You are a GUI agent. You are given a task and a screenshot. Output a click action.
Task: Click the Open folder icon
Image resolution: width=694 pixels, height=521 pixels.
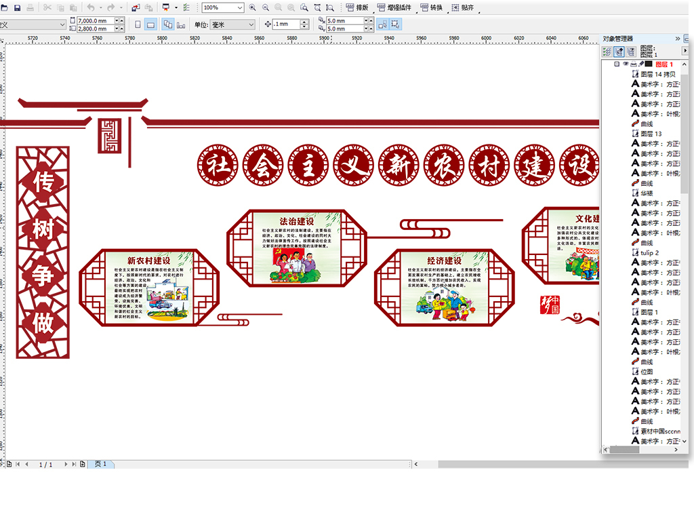click(4, 7)
